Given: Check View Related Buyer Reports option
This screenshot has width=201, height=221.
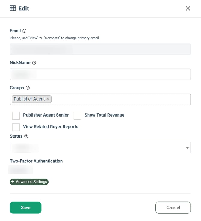Looking at the screenshot, I should tap(16, 127).
